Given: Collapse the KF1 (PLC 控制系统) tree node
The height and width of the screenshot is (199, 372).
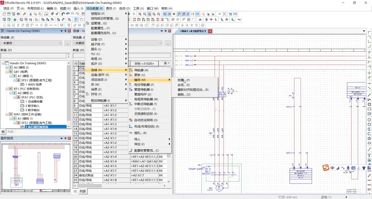Looking at the screenshot, I should coord(7,89).
